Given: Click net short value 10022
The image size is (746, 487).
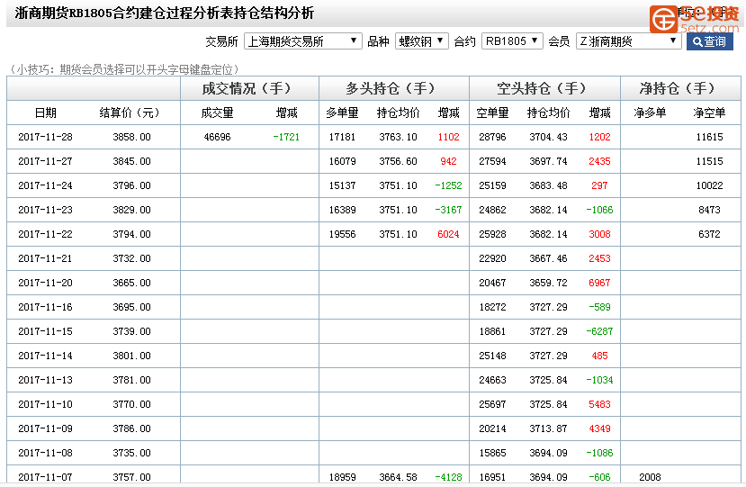Looking at the screenshot, I should coord(709,185).
